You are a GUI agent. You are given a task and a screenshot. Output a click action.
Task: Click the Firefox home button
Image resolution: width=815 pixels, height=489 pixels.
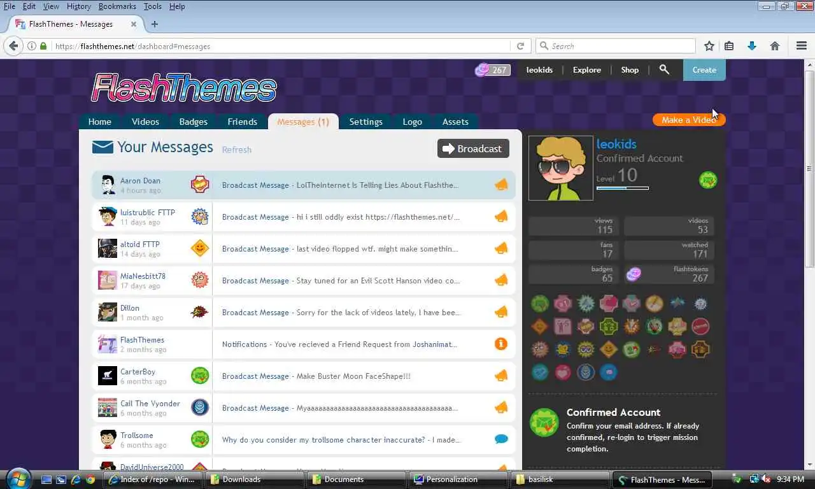775,46
